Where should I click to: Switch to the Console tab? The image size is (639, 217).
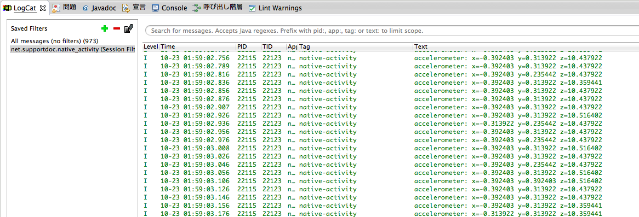(x=174, y=8)
